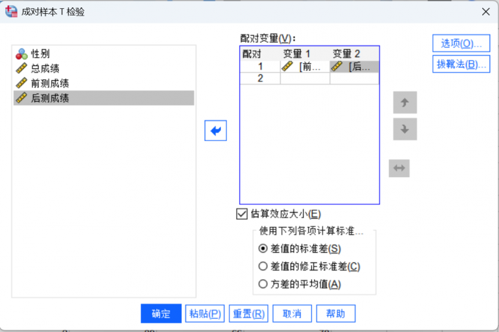
Task: Select 总成绩 in the variable list
Action: coord(103,68)
